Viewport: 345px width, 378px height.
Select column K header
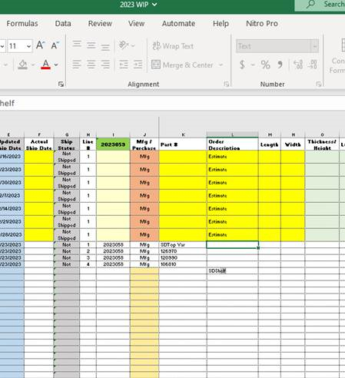point(183,134)
